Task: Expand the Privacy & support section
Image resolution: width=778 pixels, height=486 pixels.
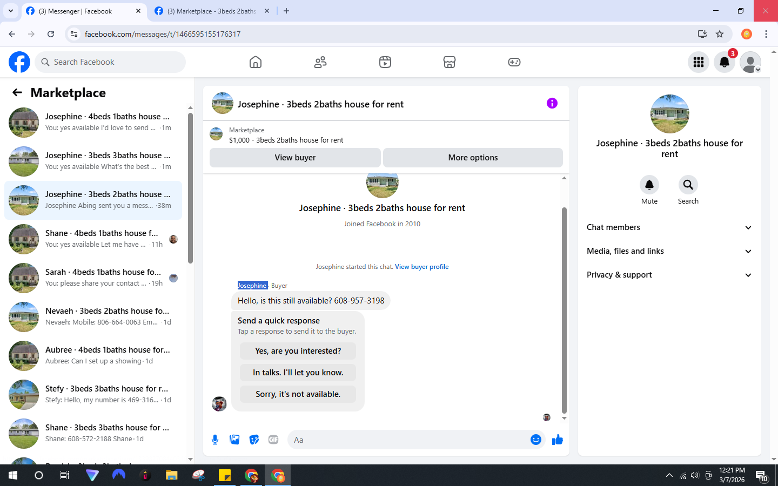Action: pyautogui.click(x=669, y=275)
